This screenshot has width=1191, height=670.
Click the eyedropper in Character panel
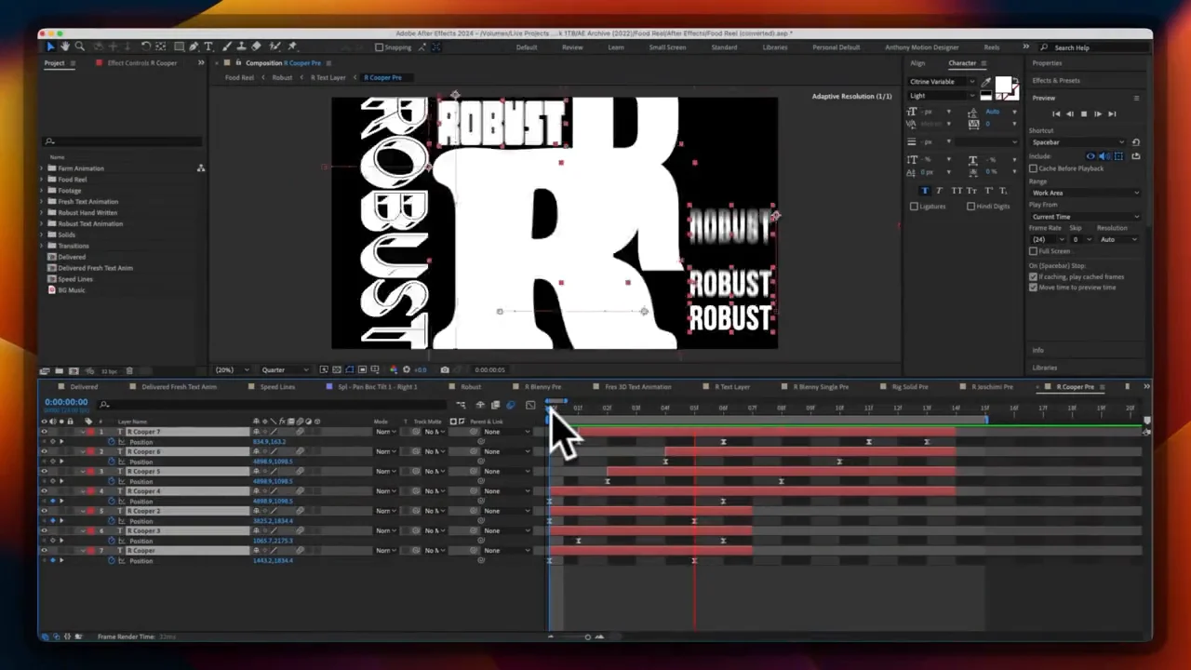point(986,82)
